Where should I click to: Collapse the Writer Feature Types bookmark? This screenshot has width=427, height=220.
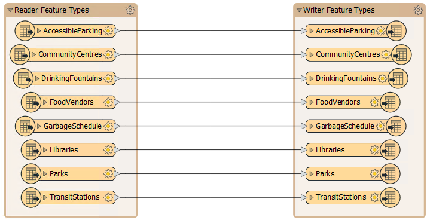pyautogui.click(x=299, y=10)
